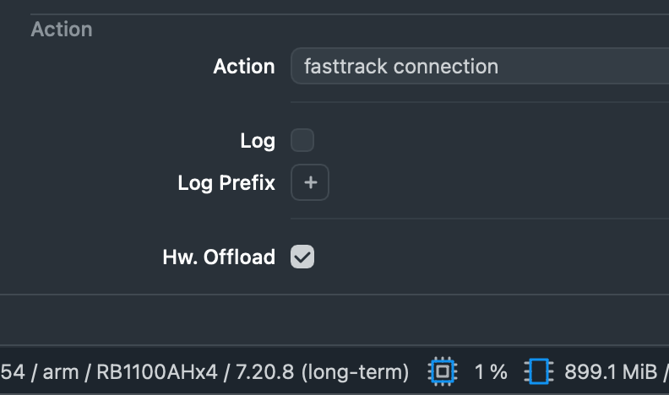This screenshot has width=669, height=395.
Task: Click the bold Action field label
Action: [x=244, y=66]
